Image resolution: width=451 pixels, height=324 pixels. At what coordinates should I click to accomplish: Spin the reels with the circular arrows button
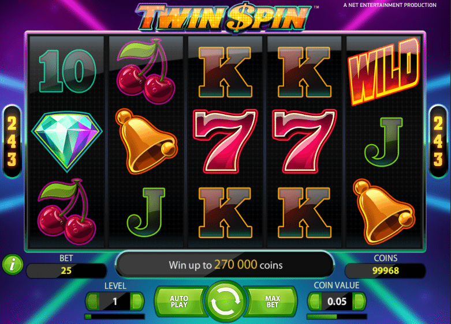click(x=226, y=302)
